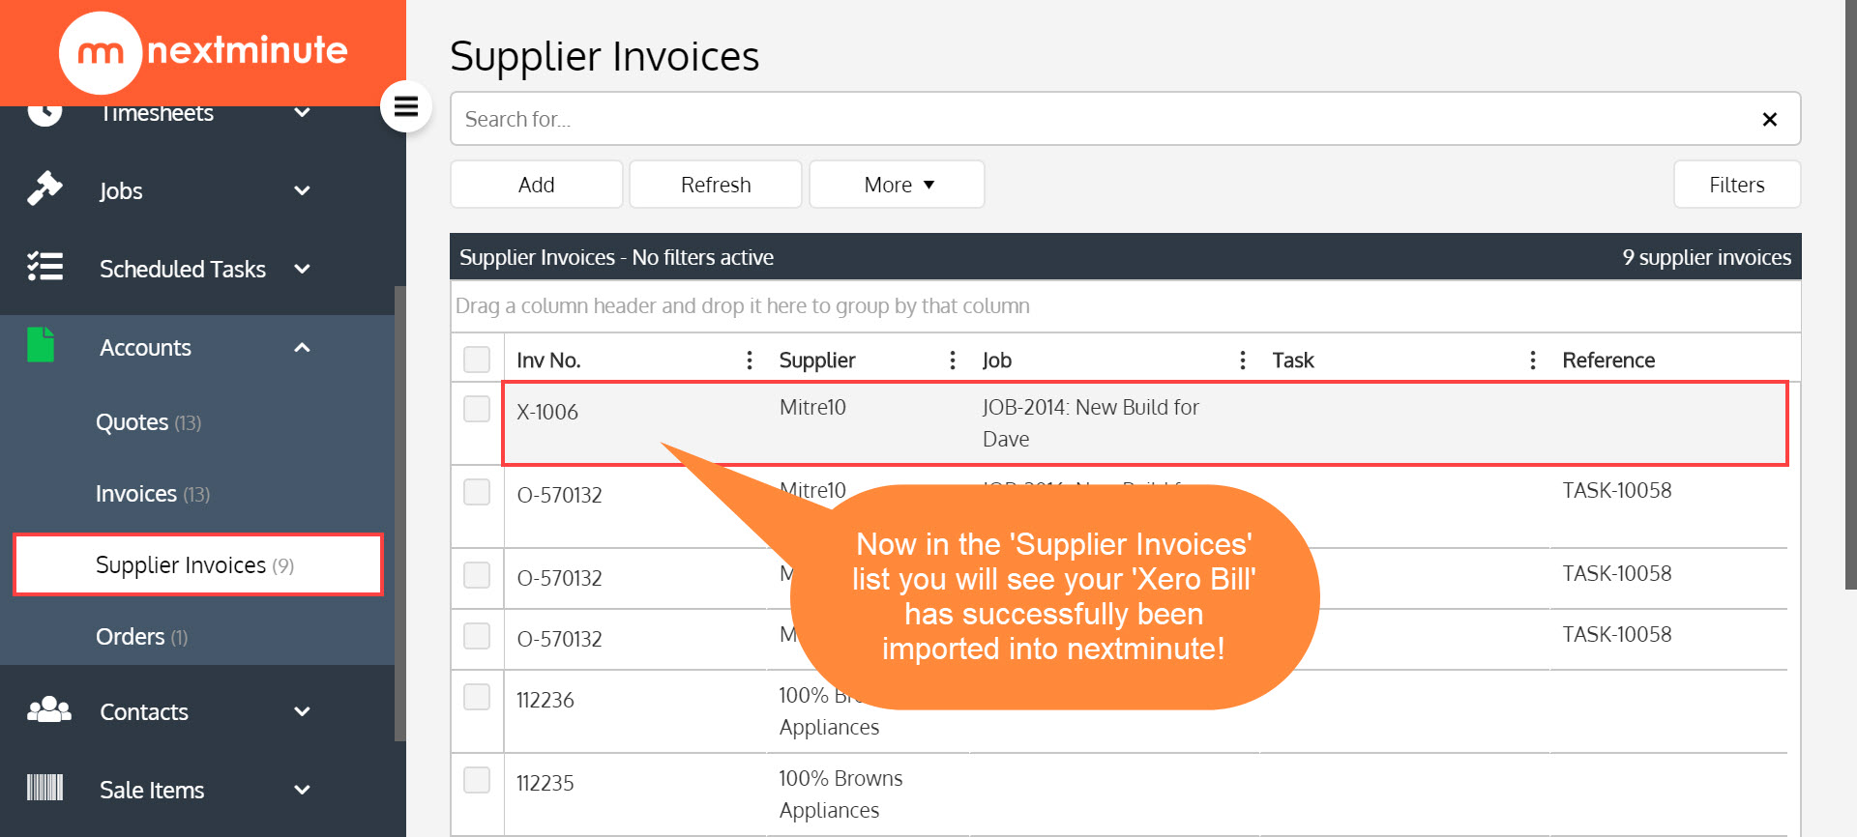Click Mitre10 supplier in X-1006 row
The image size is (1857, 837).
(x=812, y=407)
